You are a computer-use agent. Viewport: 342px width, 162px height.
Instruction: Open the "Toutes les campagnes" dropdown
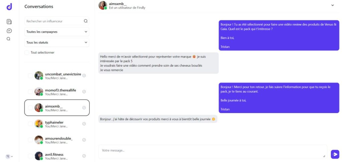57,32
